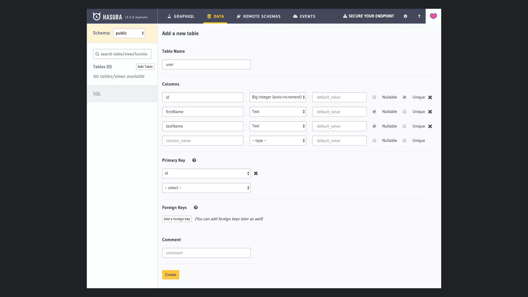528x297 pixels.
Task: Click the Hasura logo icon
Action: (97, 16)
